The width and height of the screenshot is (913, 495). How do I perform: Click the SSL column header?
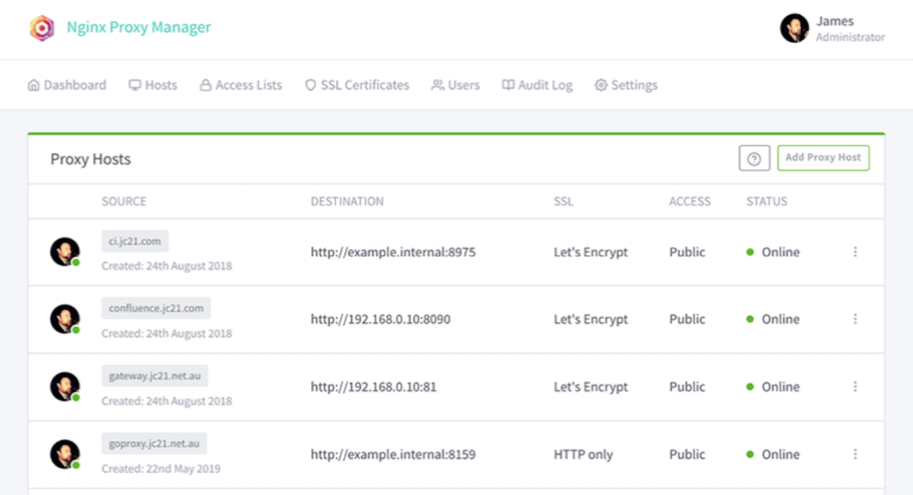pos(563,201)
